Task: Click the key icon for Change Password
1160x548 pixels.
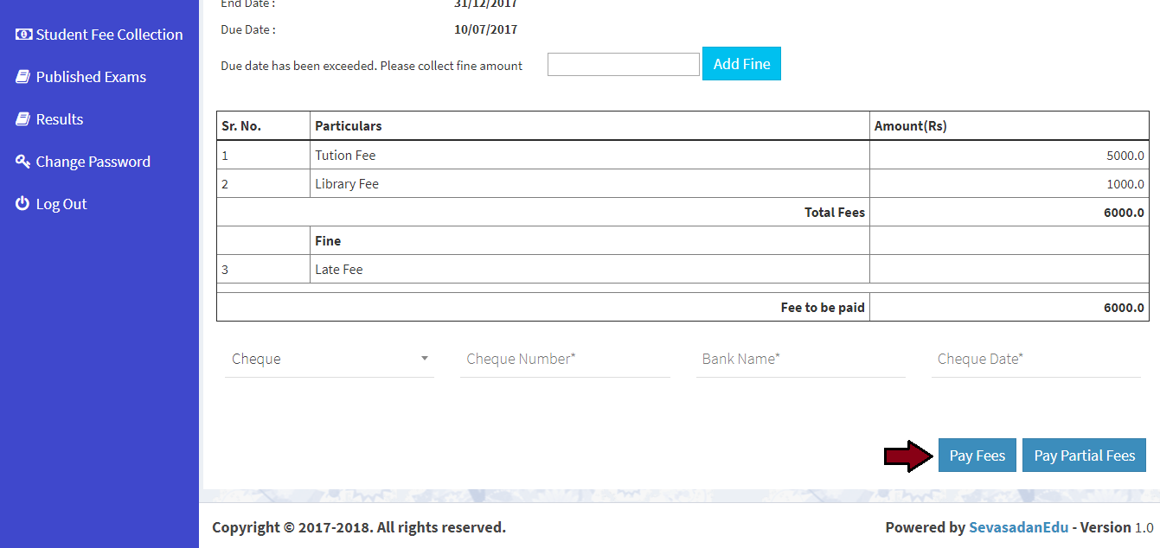Action: 23,162
